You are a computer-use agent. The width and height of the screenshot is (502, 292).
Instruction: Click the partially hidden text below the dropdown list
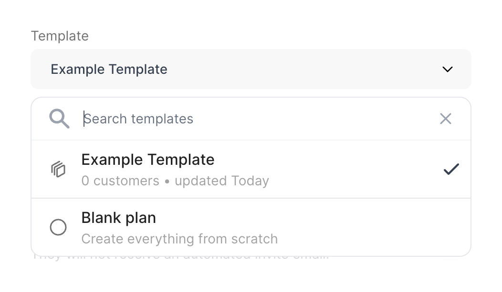(180, 258)
